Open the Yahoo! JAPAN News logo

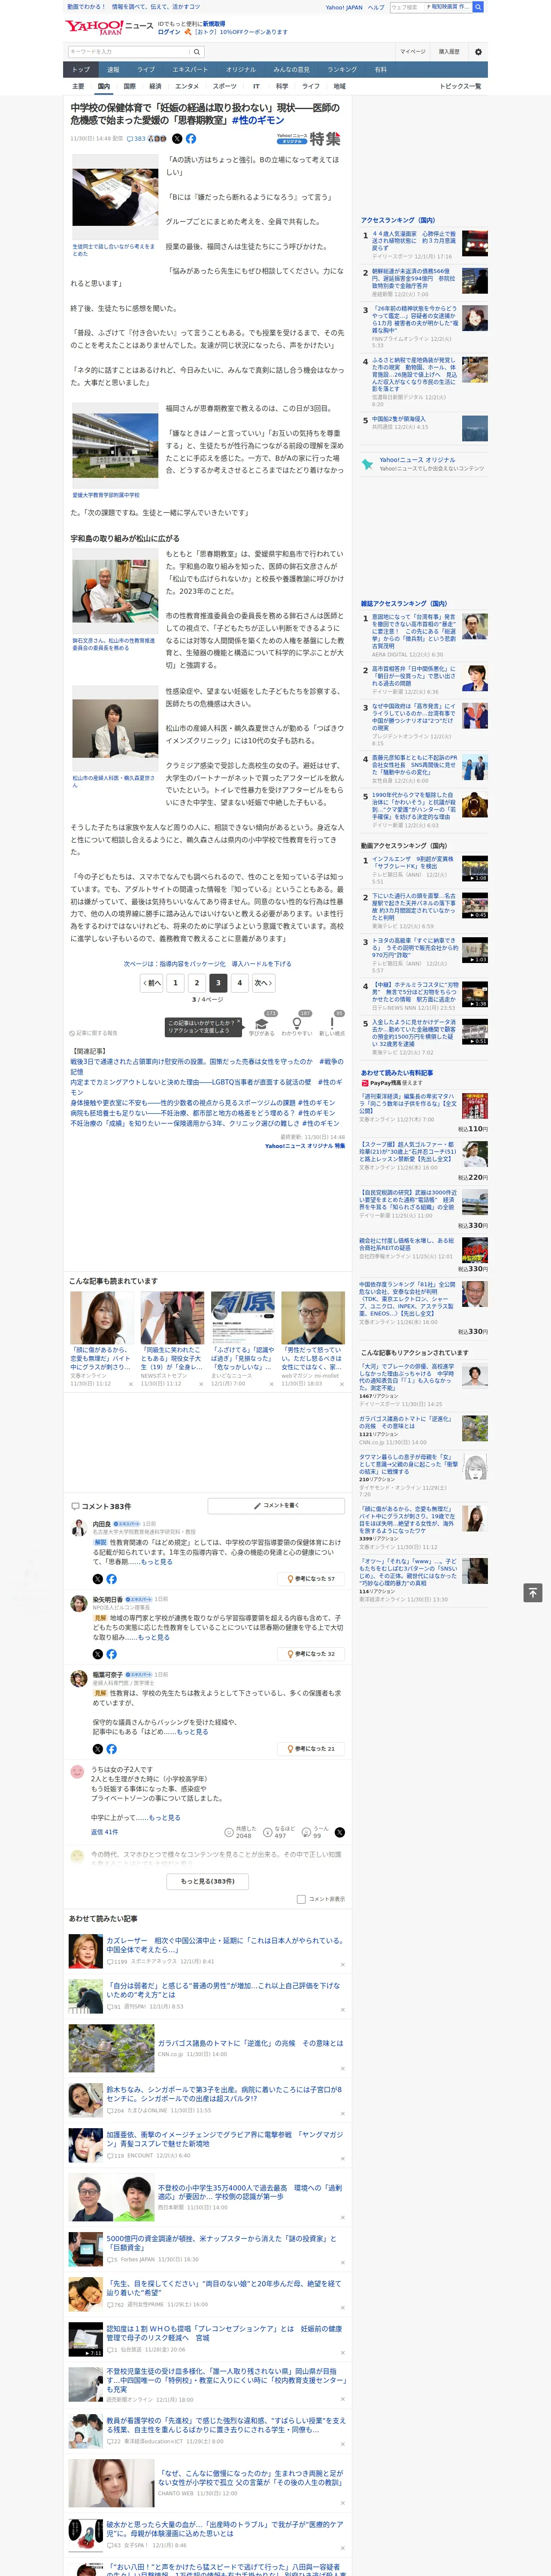[x=109, y=27]
